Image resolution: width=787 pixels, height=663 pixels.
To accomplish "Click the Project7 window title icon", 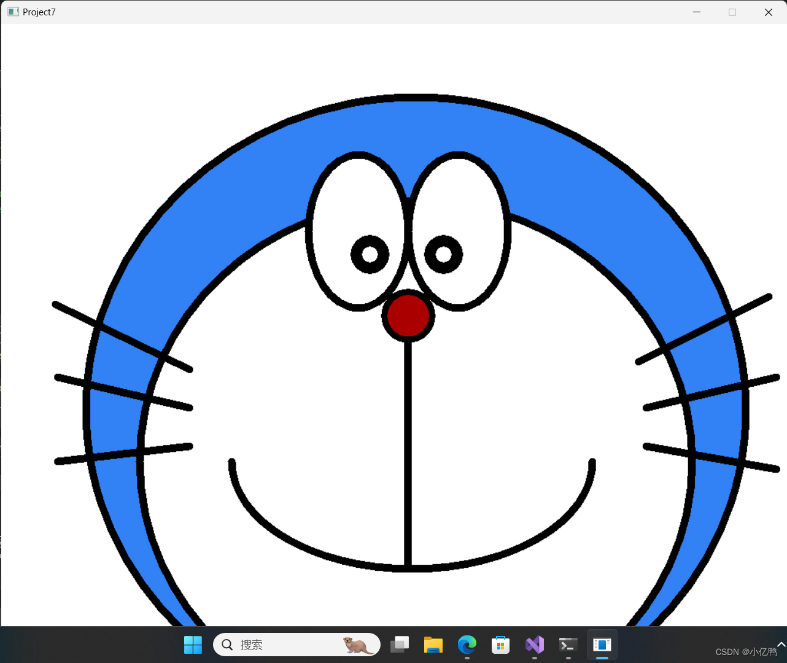I will coord(13,12).
